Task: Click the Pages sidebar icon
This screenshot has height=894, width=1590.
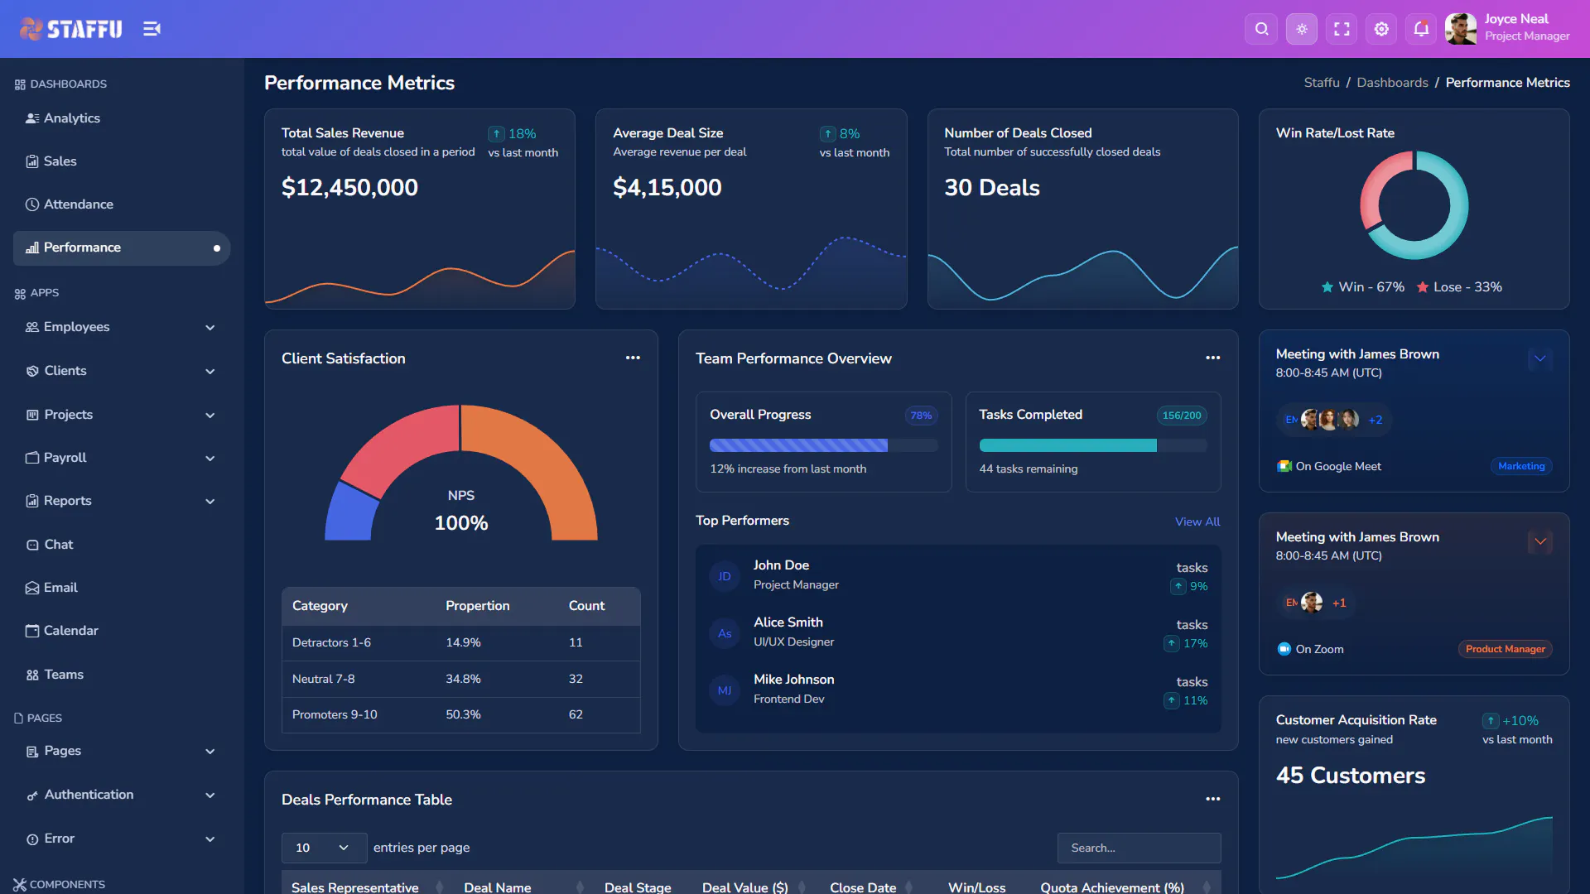Action: click(x=32, y=752)
